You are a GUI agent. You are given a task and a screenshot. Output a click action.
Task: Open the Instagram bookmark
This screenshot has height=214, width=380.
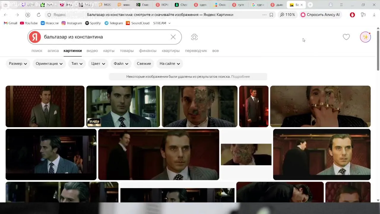72,23
